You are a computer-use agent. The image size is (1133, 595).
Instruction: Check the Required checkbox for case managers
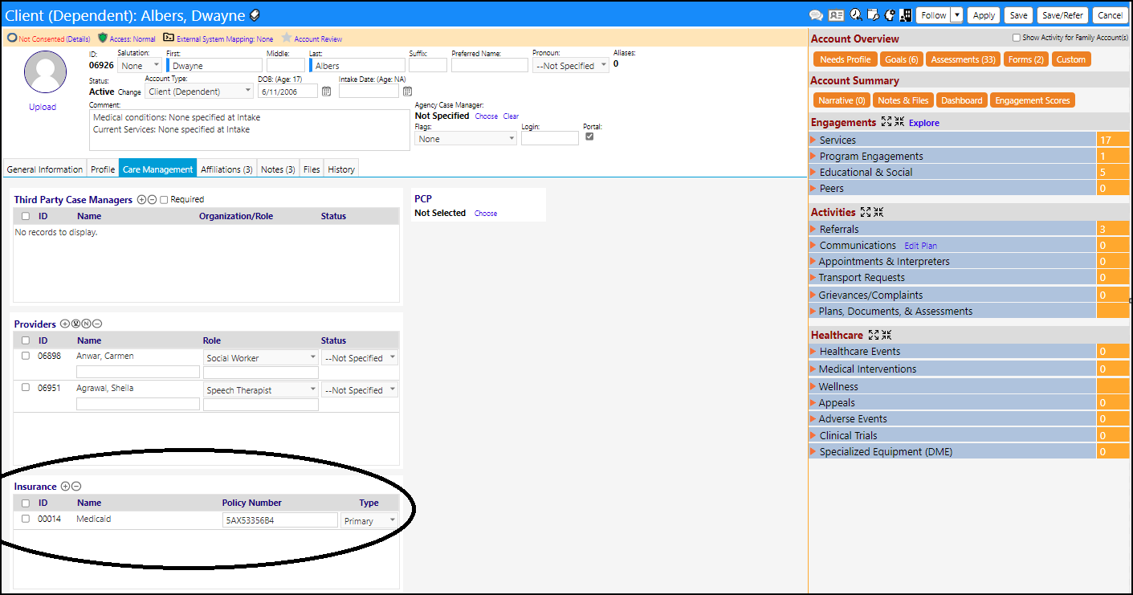pos(164,199)
